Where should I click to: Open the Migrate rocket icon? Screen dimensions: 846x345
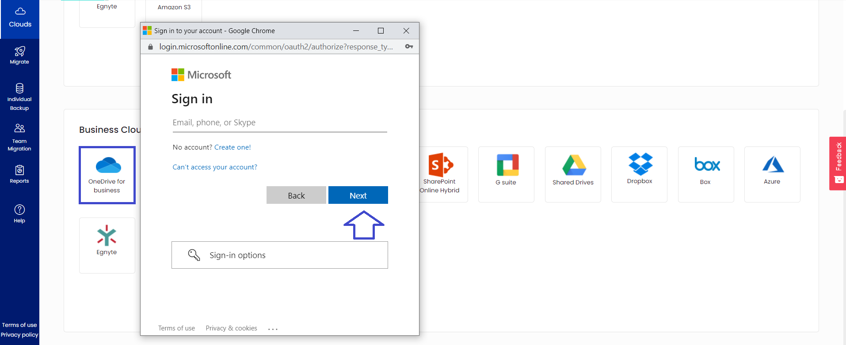(x=19, y=51)
